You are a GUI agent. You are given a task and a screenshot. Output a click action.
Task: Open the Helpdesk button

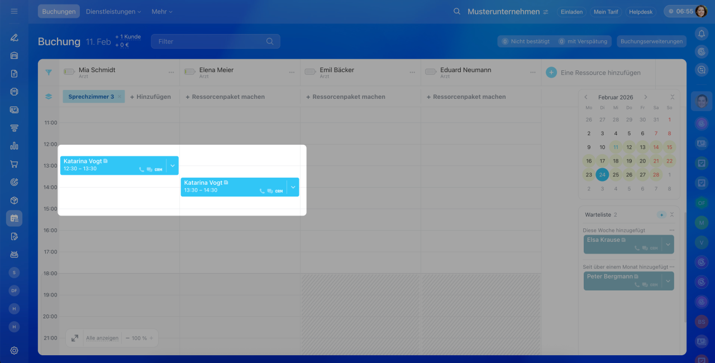point(641,12)
